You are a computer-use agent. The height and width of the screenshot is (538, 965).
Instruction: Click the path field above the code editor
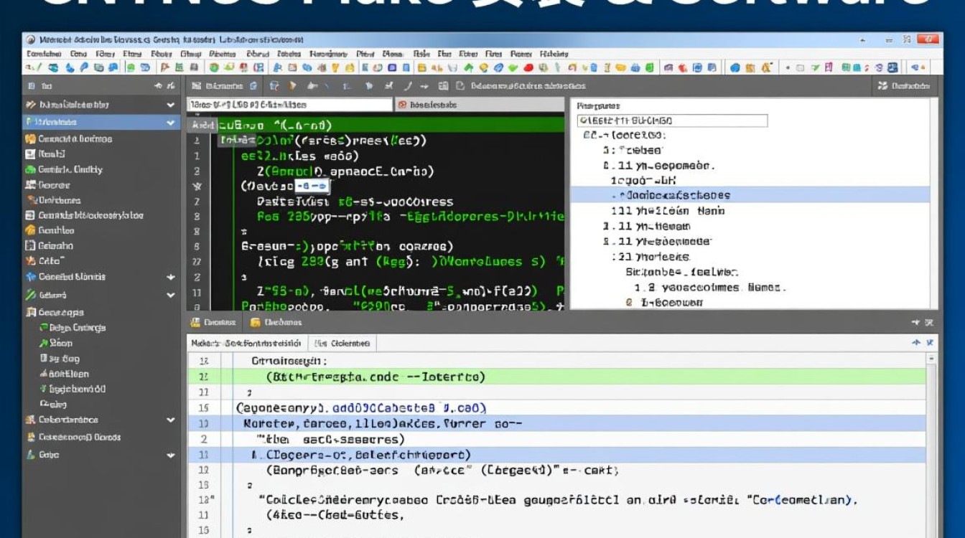(289, 105)
